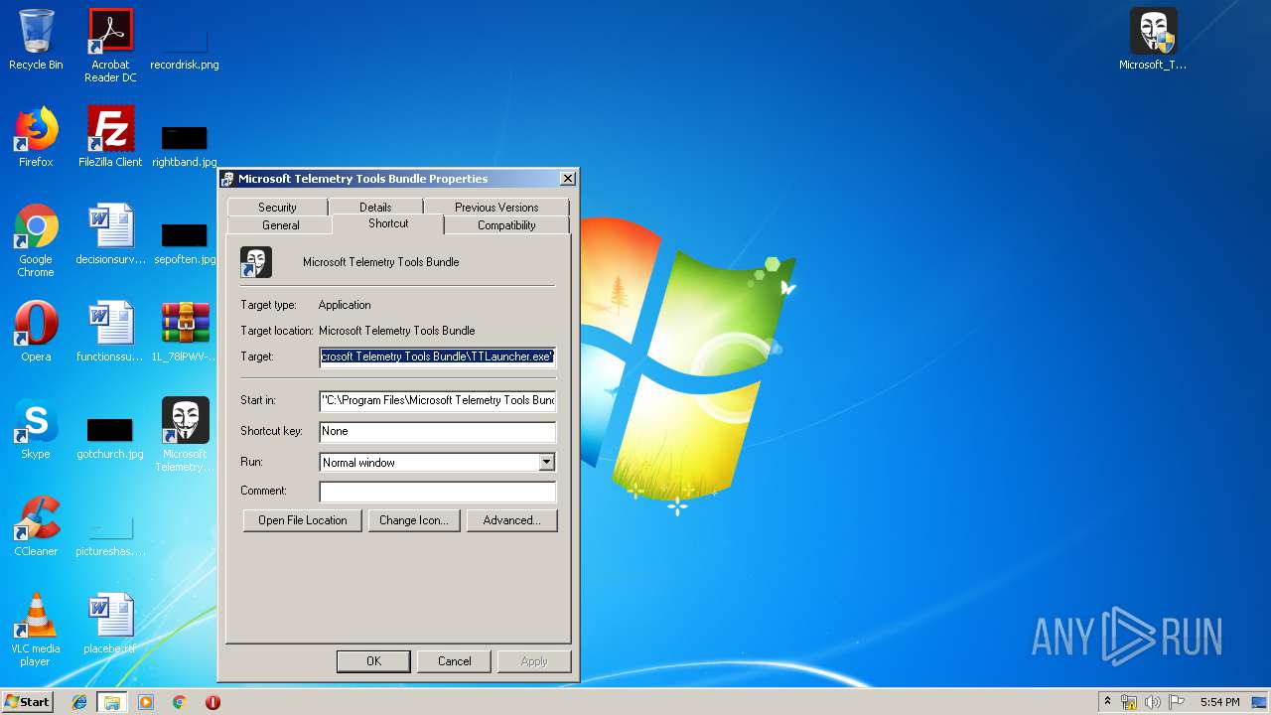Close the Properties dialog window
The width and height of the screenshot is (1271, 715).
[567, 179]
